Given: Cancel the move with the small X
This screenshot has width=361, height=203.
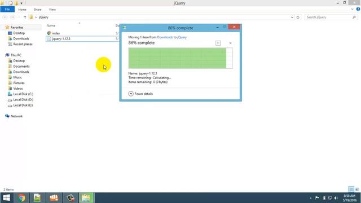Looking at the screenshot, I should 230,43.
